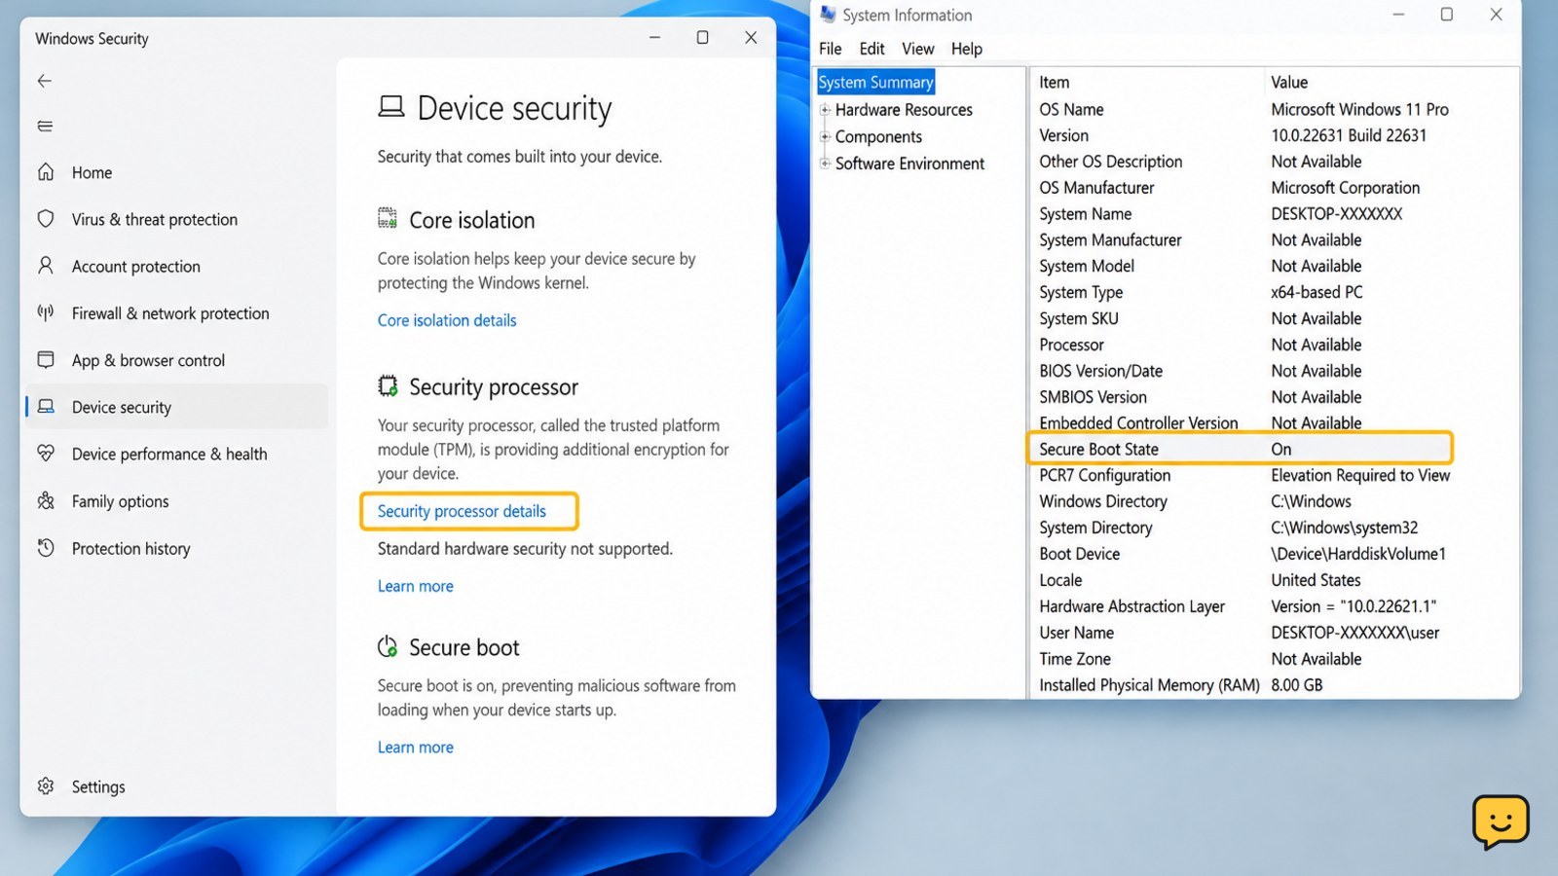Click Learn more under Security processor
The width and height of the screenshot is (1558, 876).
point(416,586)
